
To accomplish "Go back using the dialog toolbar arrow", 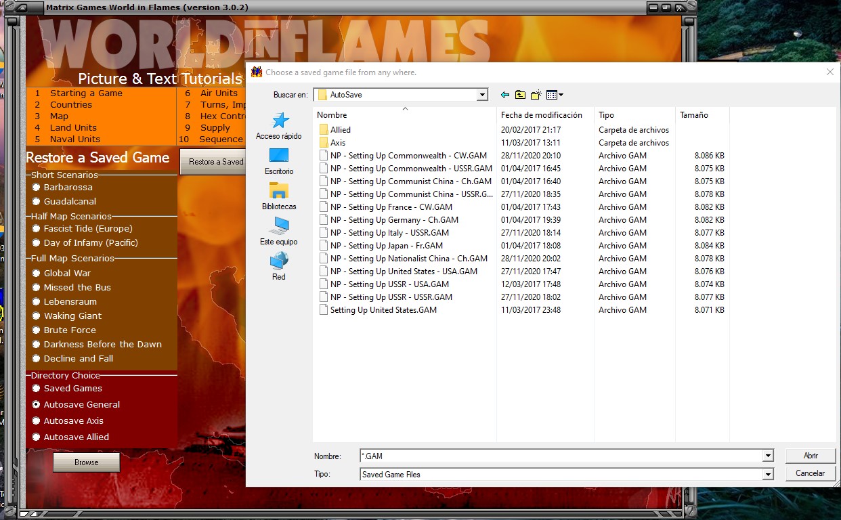I will 505,95.
